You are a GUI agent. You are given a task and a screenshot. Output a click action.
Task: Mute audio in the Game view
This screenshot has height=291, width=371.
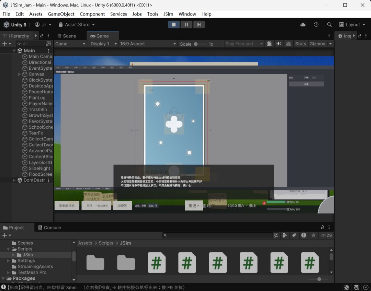point(279,44)
